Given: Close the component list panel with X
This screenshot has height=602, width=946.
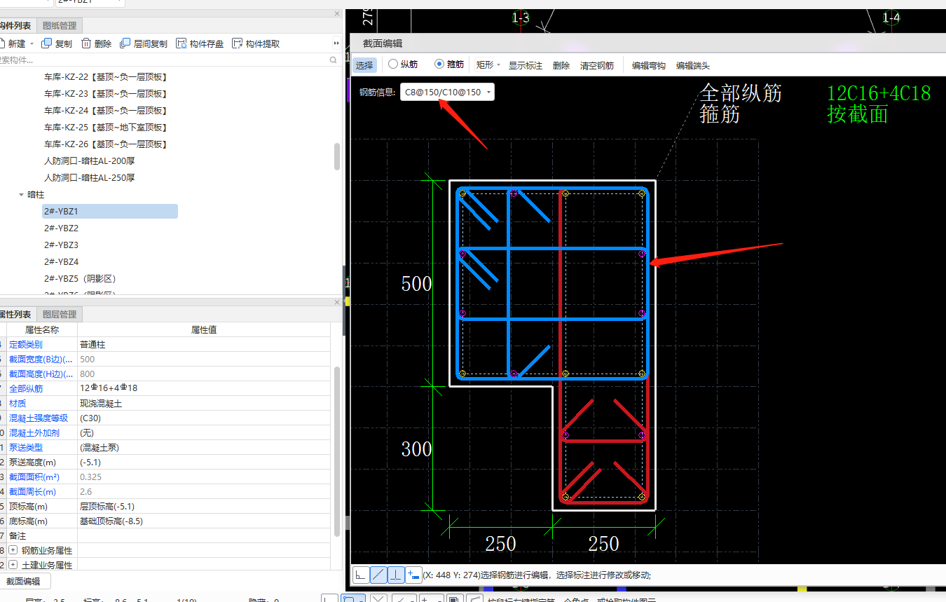Looking at the screenshot, I should (337, 13).
